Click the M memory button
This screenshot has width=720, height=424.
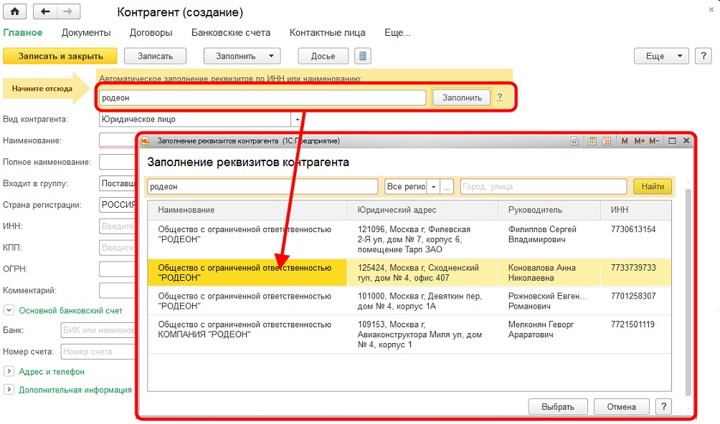(x=625, y=141)
